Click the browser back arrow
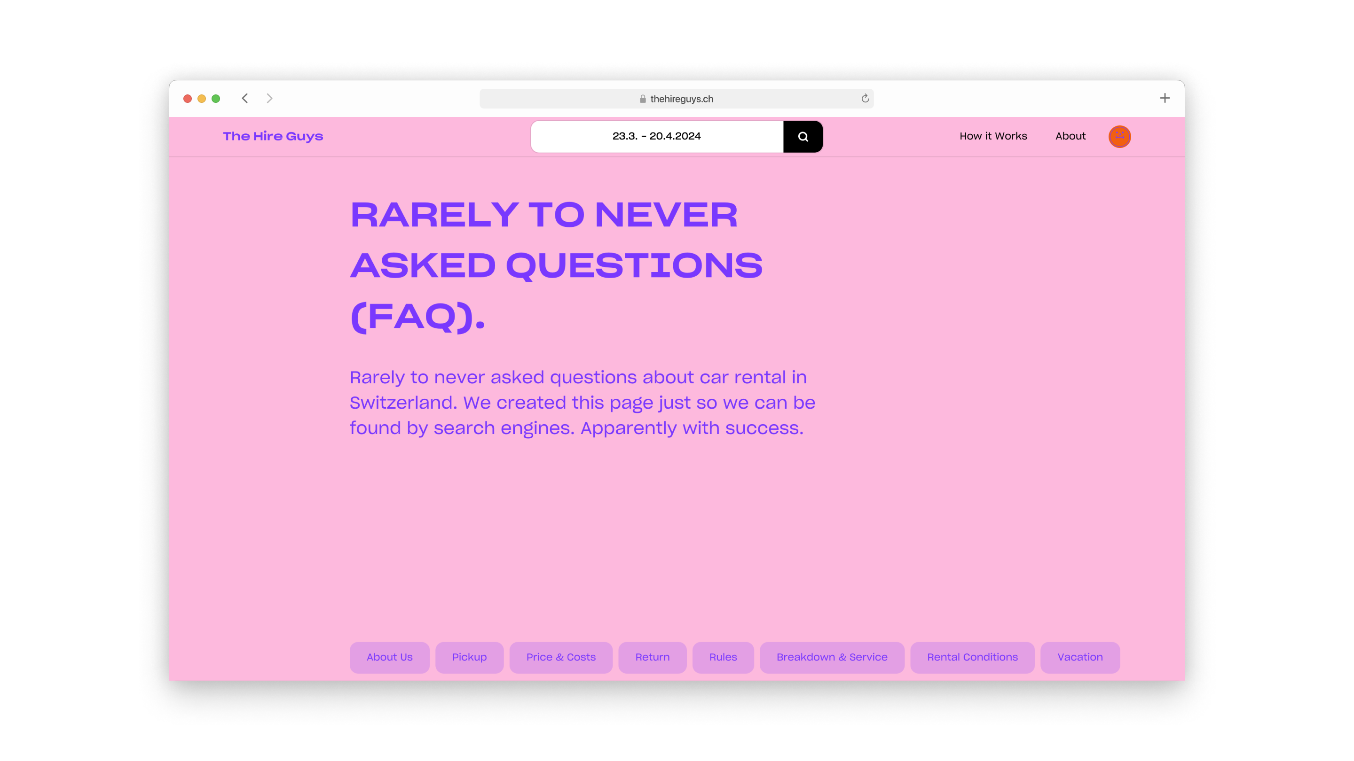 point(245,98)
